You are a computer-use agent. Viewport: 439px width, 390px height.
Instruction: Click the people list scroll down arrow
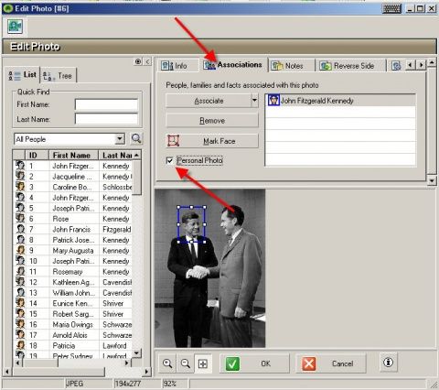pos(137,353)
